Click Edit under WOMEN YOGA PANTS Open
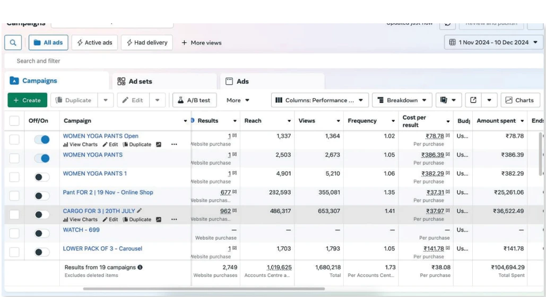 coord(110,145)
